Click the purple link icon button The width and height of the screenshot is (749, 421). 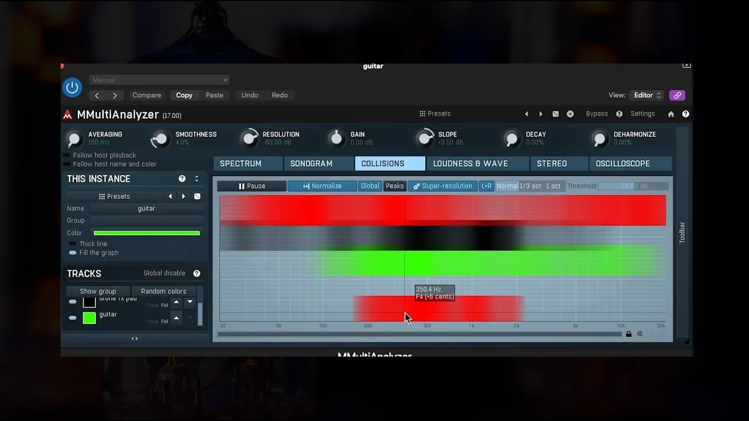pos(677,95)
